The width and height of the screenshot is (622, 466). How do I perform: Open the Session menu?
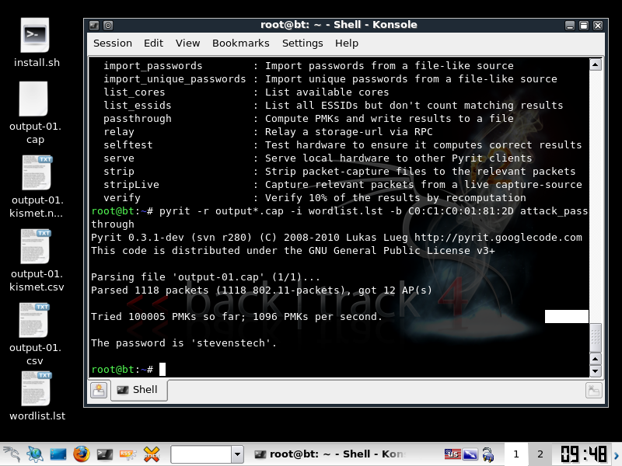113,43
